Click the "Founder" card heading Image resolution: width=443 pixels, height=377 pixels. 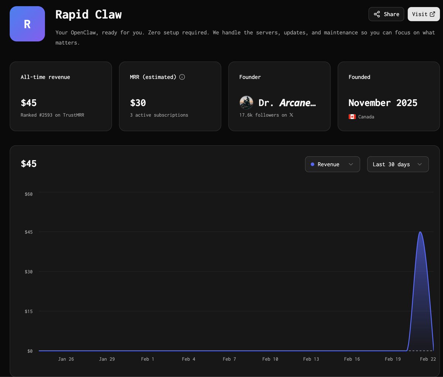[x=250, y=77]
